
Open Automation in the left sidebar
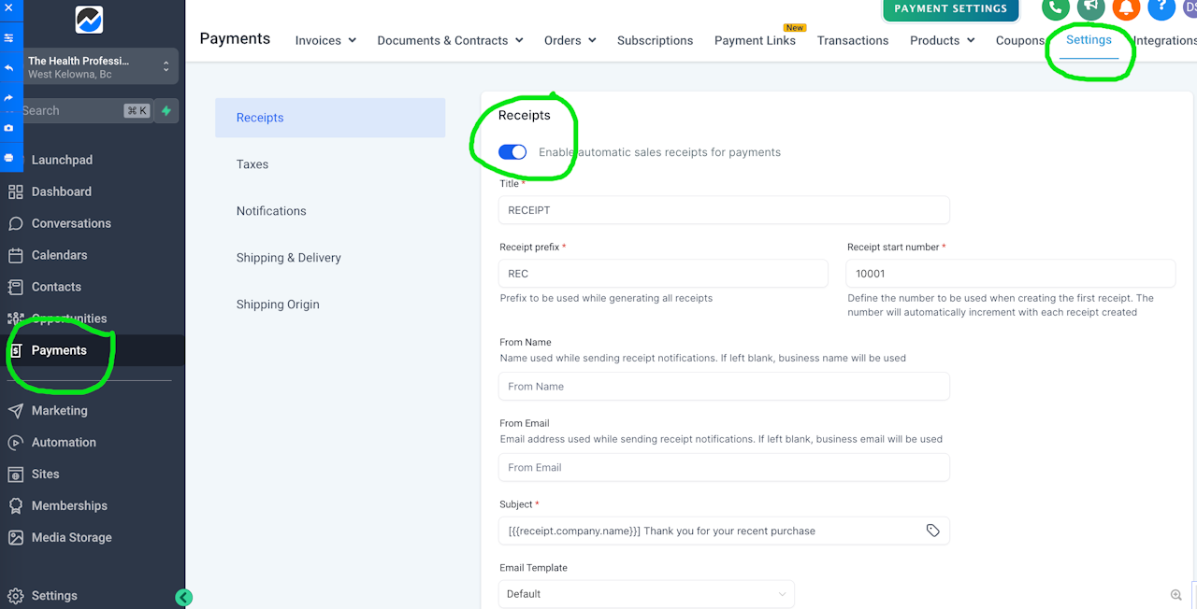(64, 443)
